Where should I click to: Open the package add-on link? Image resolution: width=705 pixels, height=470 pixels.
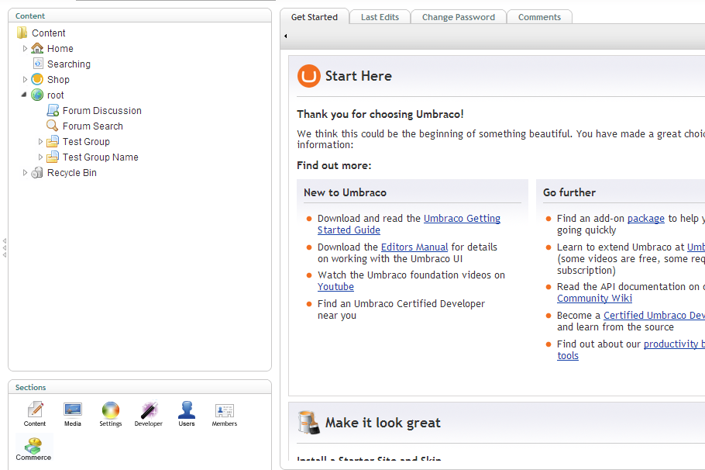click(645, 219)
